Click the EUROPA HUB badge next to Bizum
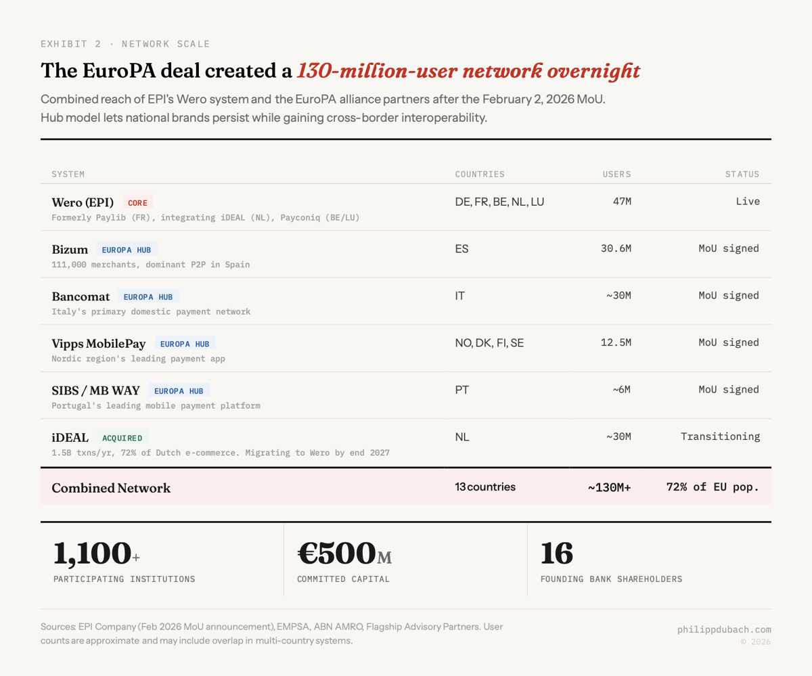The width and height of the screenshot is (812, 676). coord(127,250)
